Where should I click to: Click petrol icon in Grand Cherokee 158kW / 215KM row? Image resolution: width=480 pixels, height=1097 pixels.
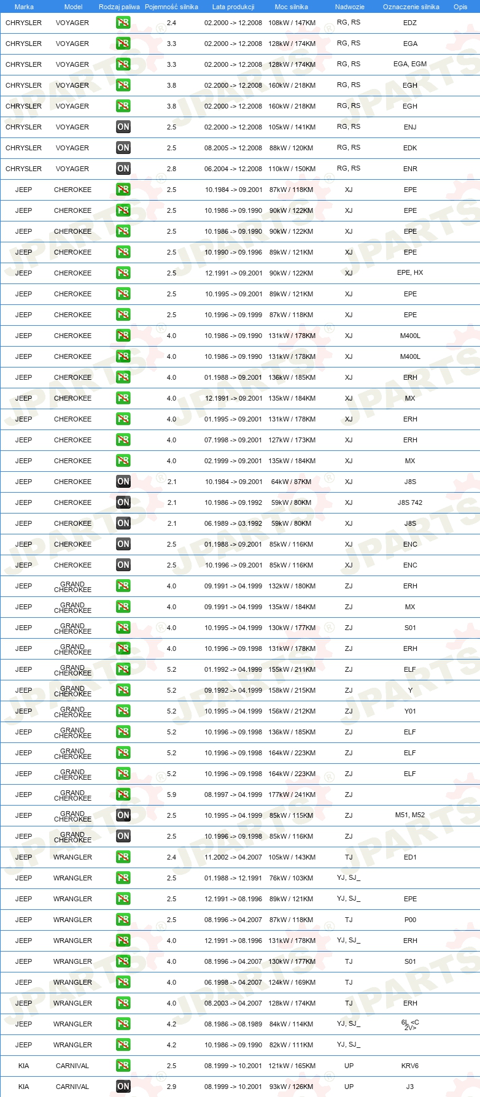[123, 690]
